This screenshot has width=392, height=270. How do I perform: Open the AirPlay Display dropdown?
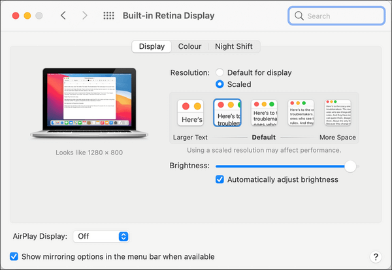pyautogui.click(x=101, y=236)
